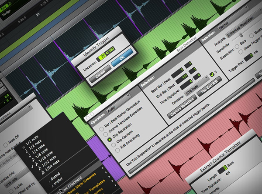Choose '1/16 note' from the grid menu
The image size is (262, 194).
tap(46, 157)
